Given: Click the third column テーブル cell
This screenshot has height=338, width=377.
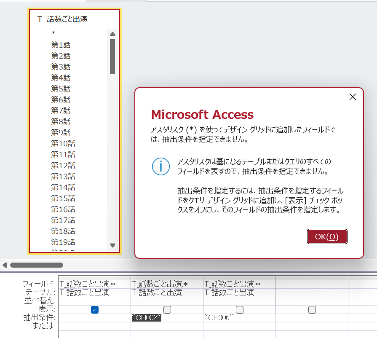Looking at the screenshot, I should pos(240,292).
